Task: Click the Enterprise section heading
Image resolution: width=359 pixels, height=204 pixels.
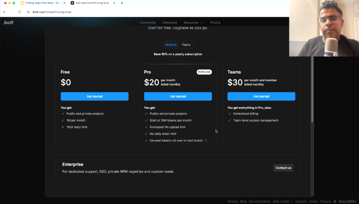Action: pyautogui.click(x=73, y=164)
